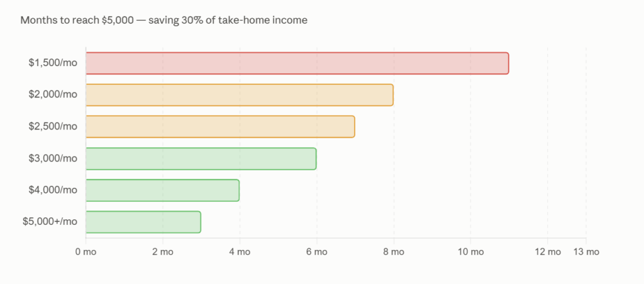
Task: Click the 13 mo tick label
Action: coord(586,252)
